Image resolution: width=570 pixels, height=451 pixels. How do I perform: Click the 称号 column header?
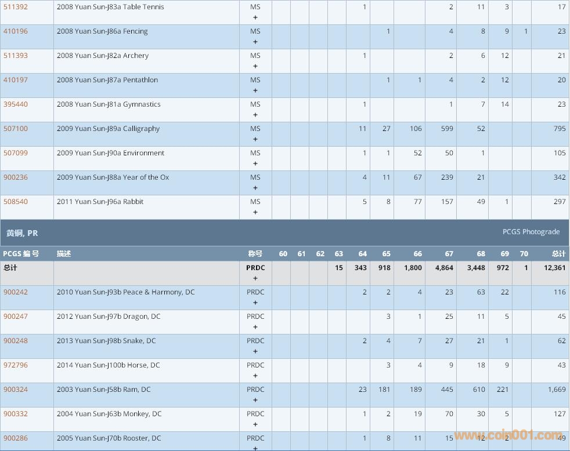(255, 254)
